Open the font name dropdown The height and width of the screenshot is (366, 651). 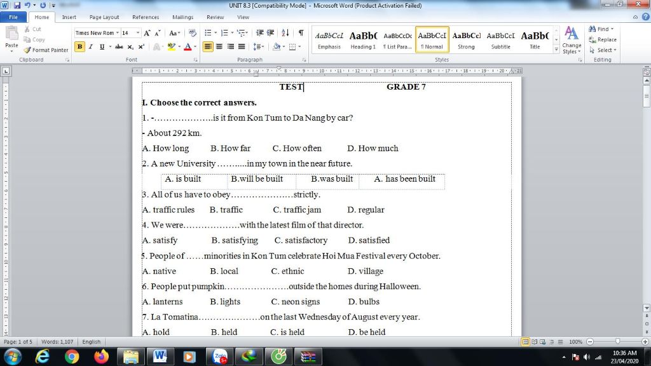click(x=118, y=33)
